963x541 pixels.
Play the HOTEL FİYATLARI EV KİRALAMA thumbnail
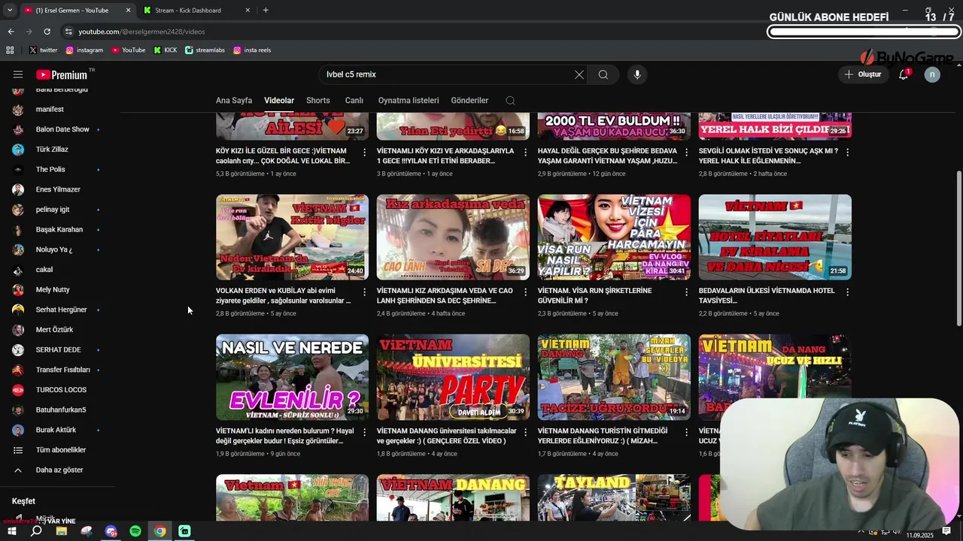click(x=775, y=237)
